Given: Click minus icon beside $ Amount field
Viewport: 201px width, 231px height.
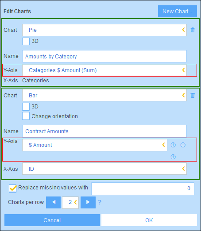Looking at the screenshot, I should coord(183,145).
